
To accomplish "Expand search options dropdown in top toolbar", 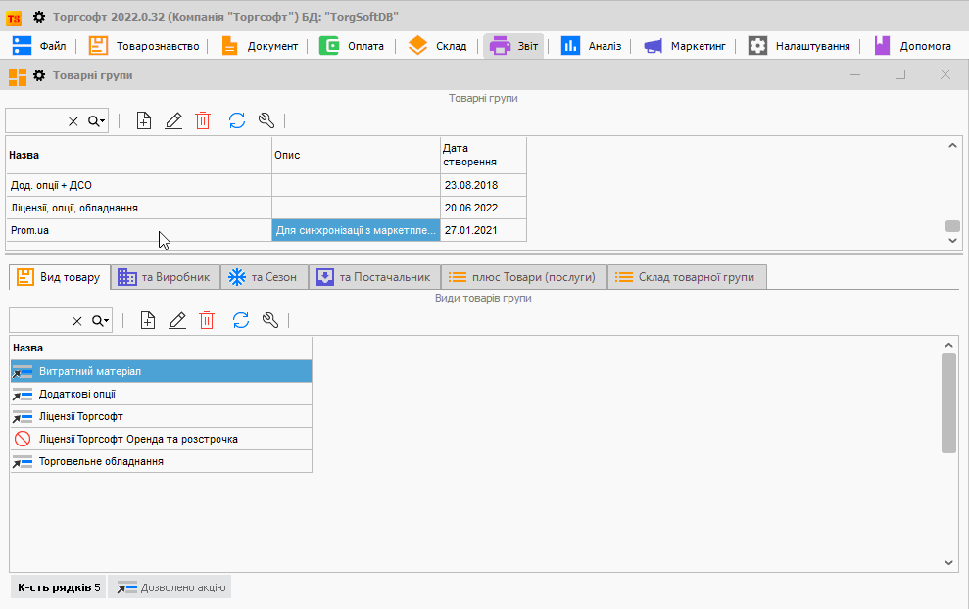I will (x=97, y=120).
